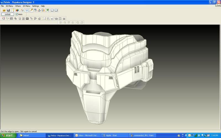Switch to Apple - Start taskbar window

click(x=115, y=136)
